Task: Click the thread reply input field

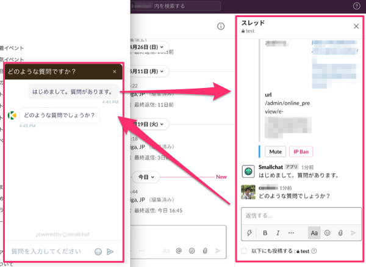Action: click(x=301, y=216)
